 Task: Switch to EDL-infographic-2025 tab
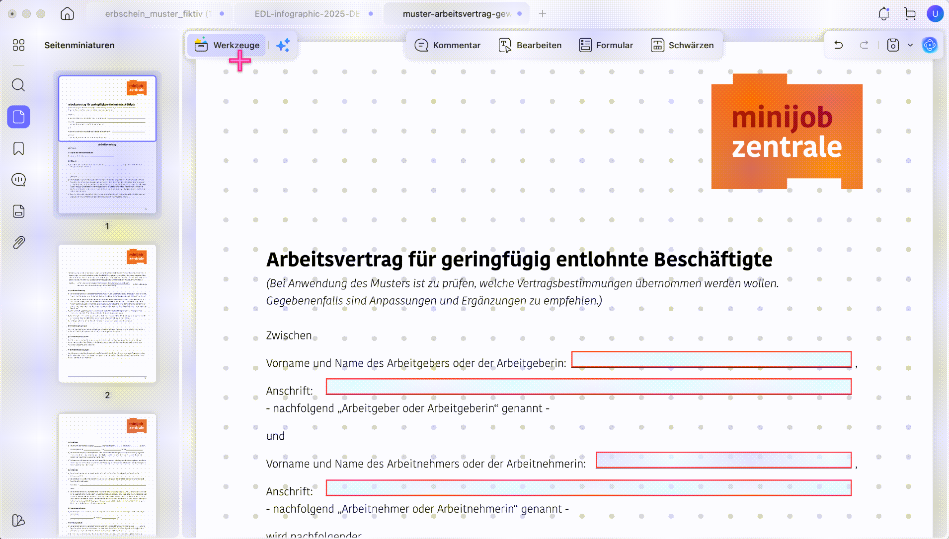307,14
